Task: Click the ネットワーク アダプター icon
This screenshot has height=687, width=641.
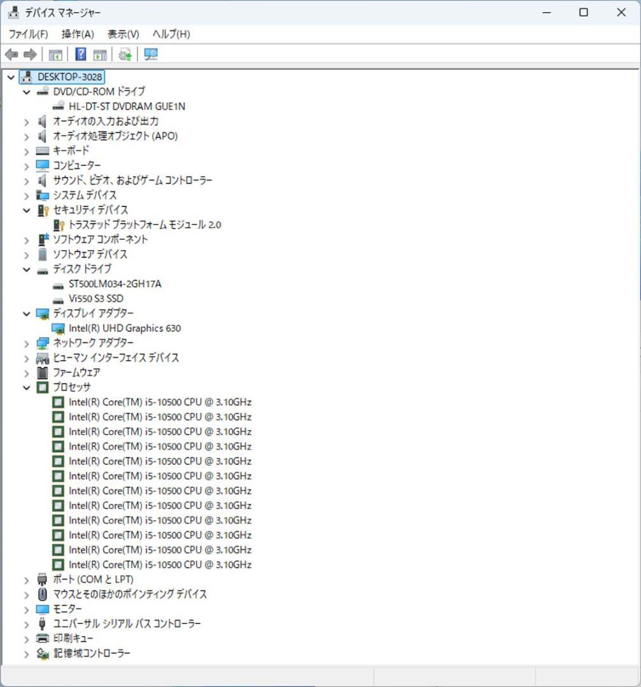Action: [43, 343]
